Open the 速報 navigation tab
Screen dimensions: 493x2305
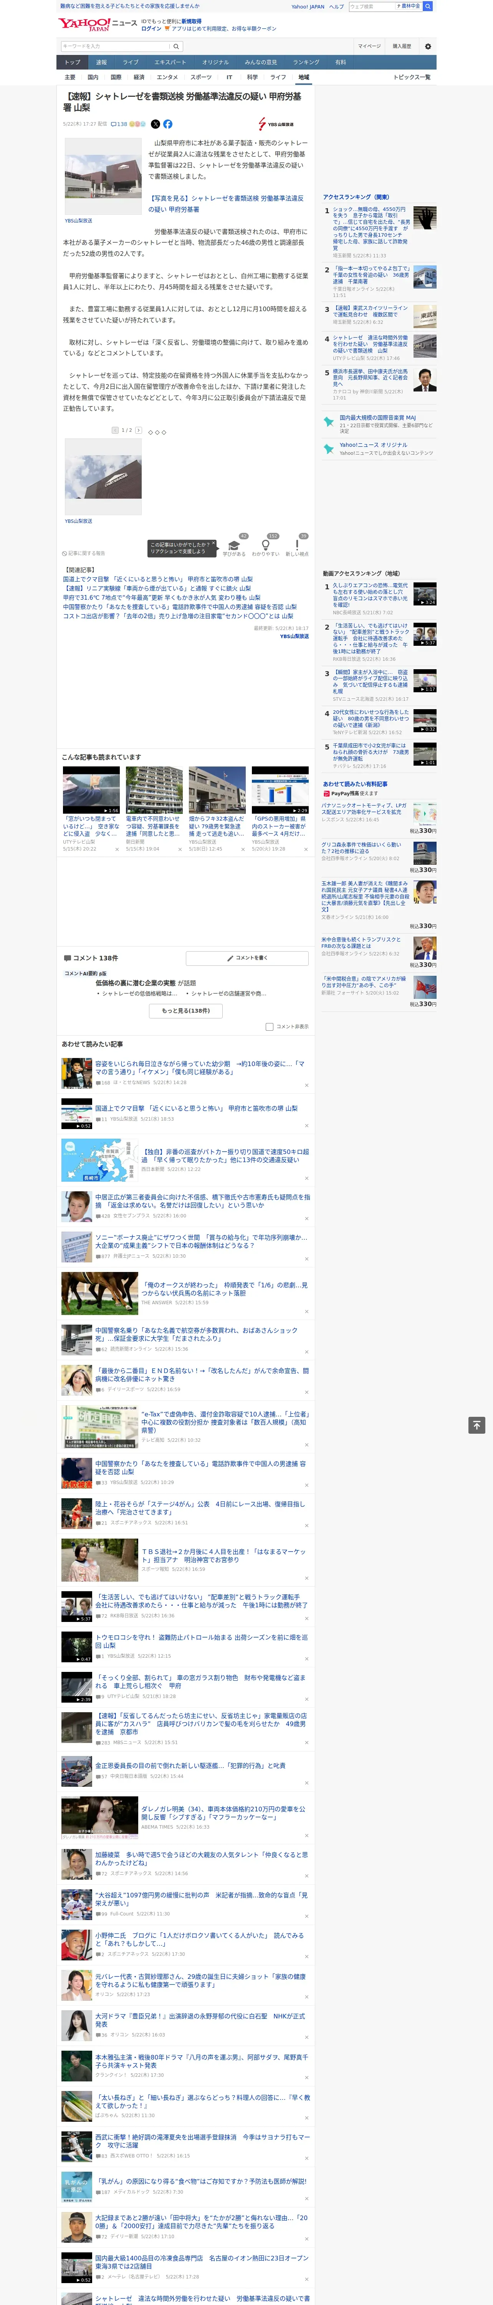click(101, 63)
